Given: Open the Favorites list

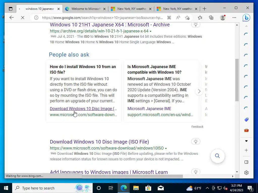Looking at the screenshot, I should (200, 18).
